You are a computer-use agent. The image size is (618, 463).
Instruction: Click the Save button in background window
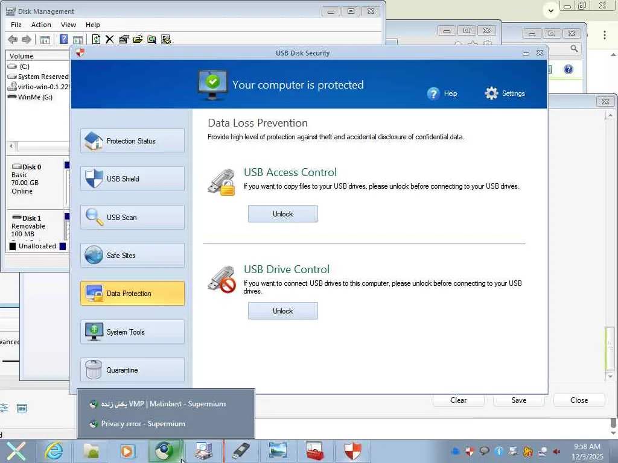pyautogui.click(x=518, y=400)
